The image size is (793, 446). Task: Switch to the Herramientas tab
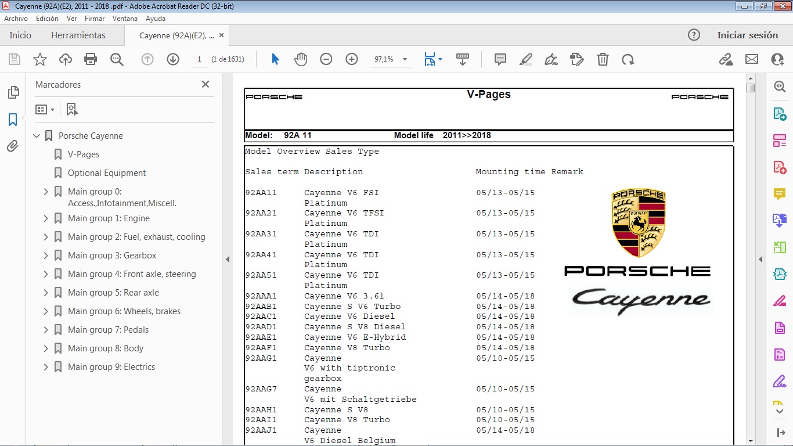(x=78, y=35)
